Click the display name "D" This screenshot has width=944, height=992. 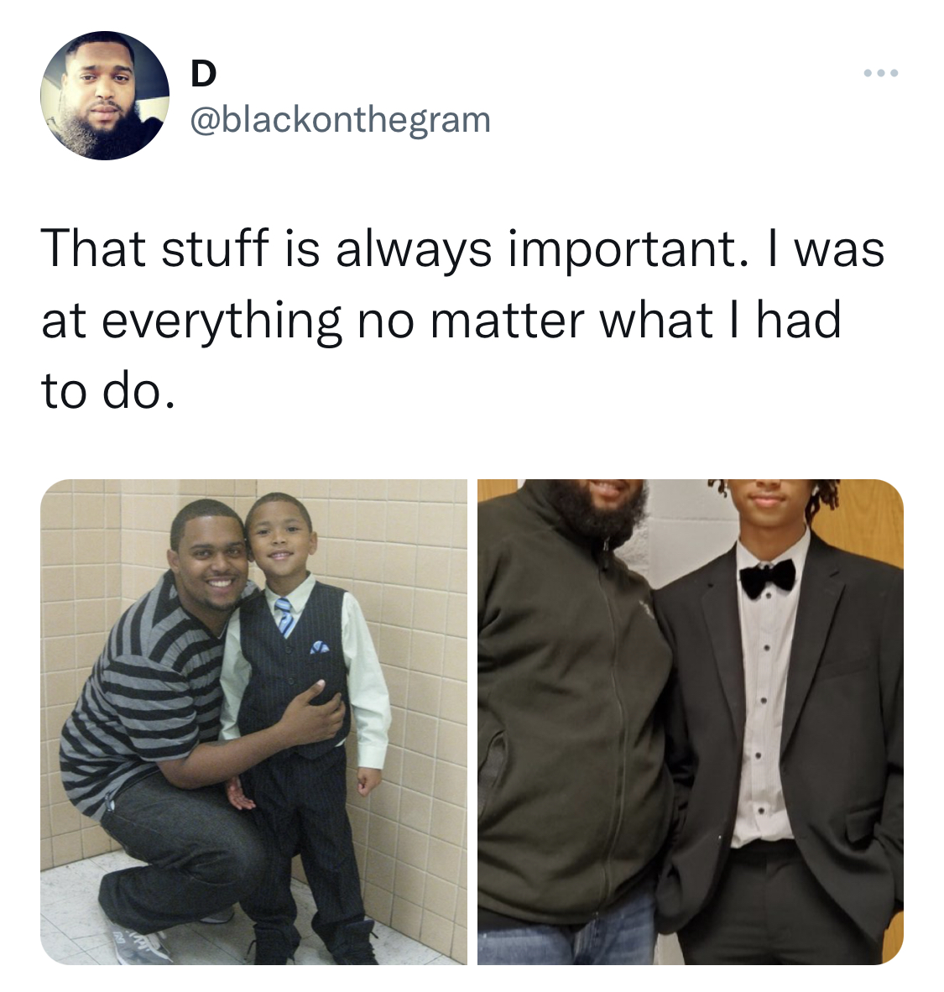[x=203, y=74]
